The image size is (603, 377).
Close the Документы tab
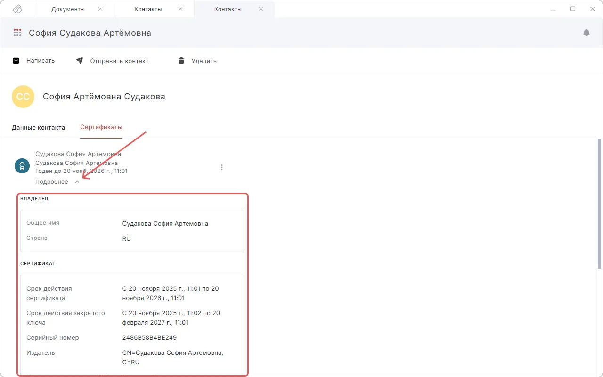click(x=100, y=9)
